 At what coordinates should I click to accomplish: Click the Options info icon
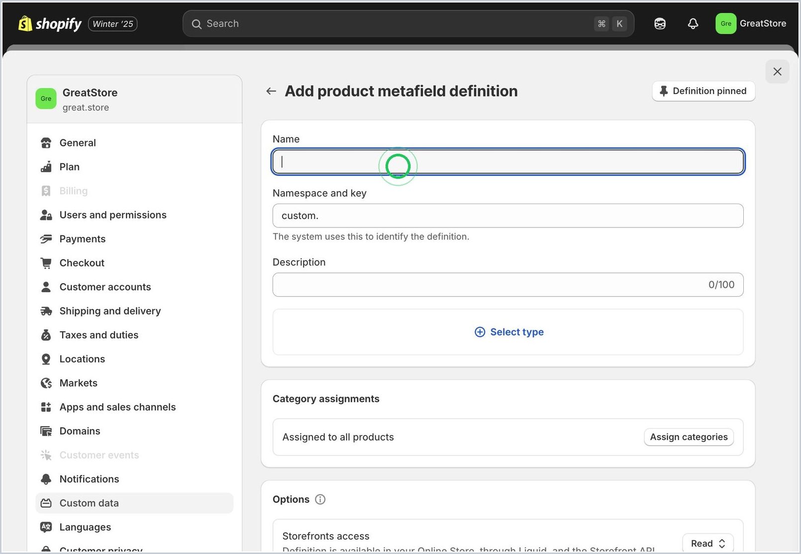coord(320,499)
